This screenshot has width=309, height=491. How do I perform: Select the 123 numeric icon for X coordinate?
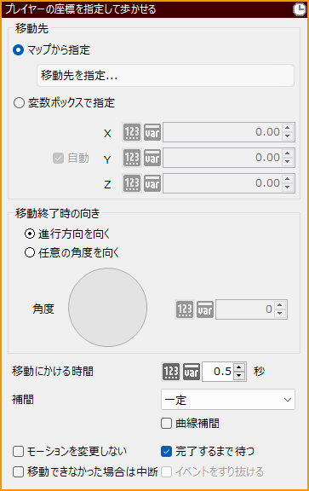tap(132, 132)
